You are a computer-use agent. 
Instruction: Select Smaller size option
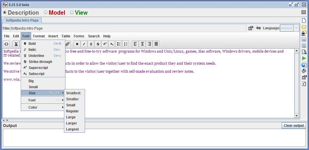coord(74,99)
